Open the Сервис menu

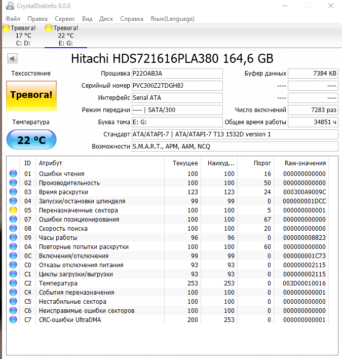pos(65,19)
